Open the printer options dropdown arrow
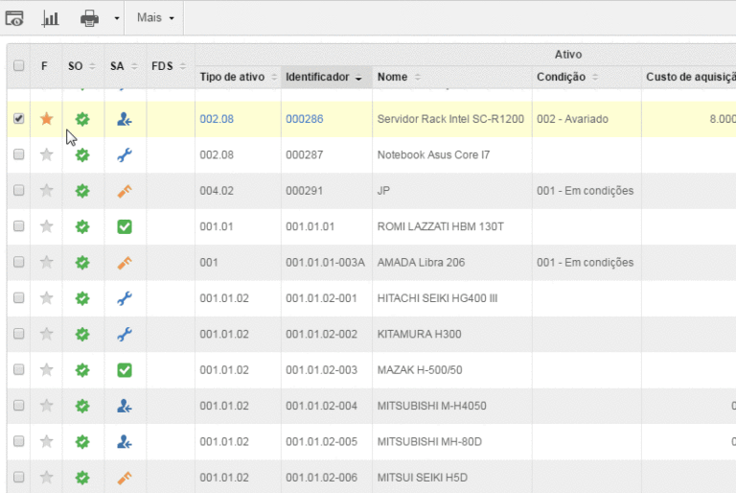The width and height of the screenshot is (736, 493). pos(116,18)
